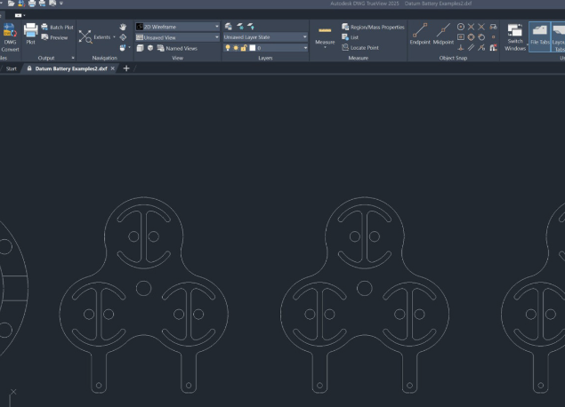Click the DWG Convert icon in the quick access toolbar

click(21, 4)
